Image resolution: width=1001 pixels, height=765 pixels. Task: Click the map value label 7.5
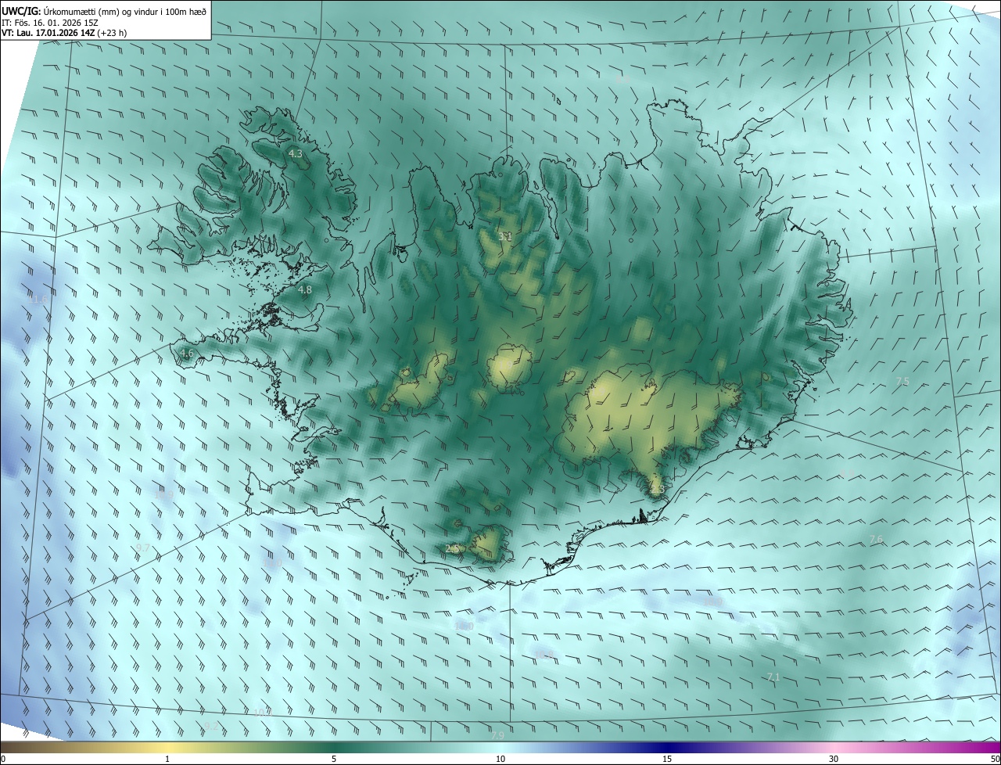pyautogui.click(x=902, y=381)
